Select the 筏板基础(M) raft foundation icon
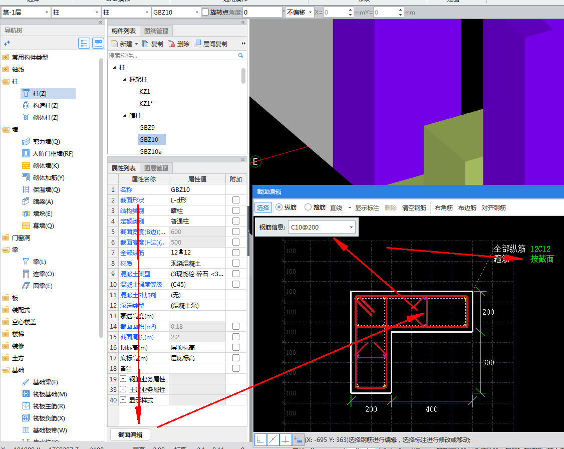Screen dimensions: 564x449 26,394
